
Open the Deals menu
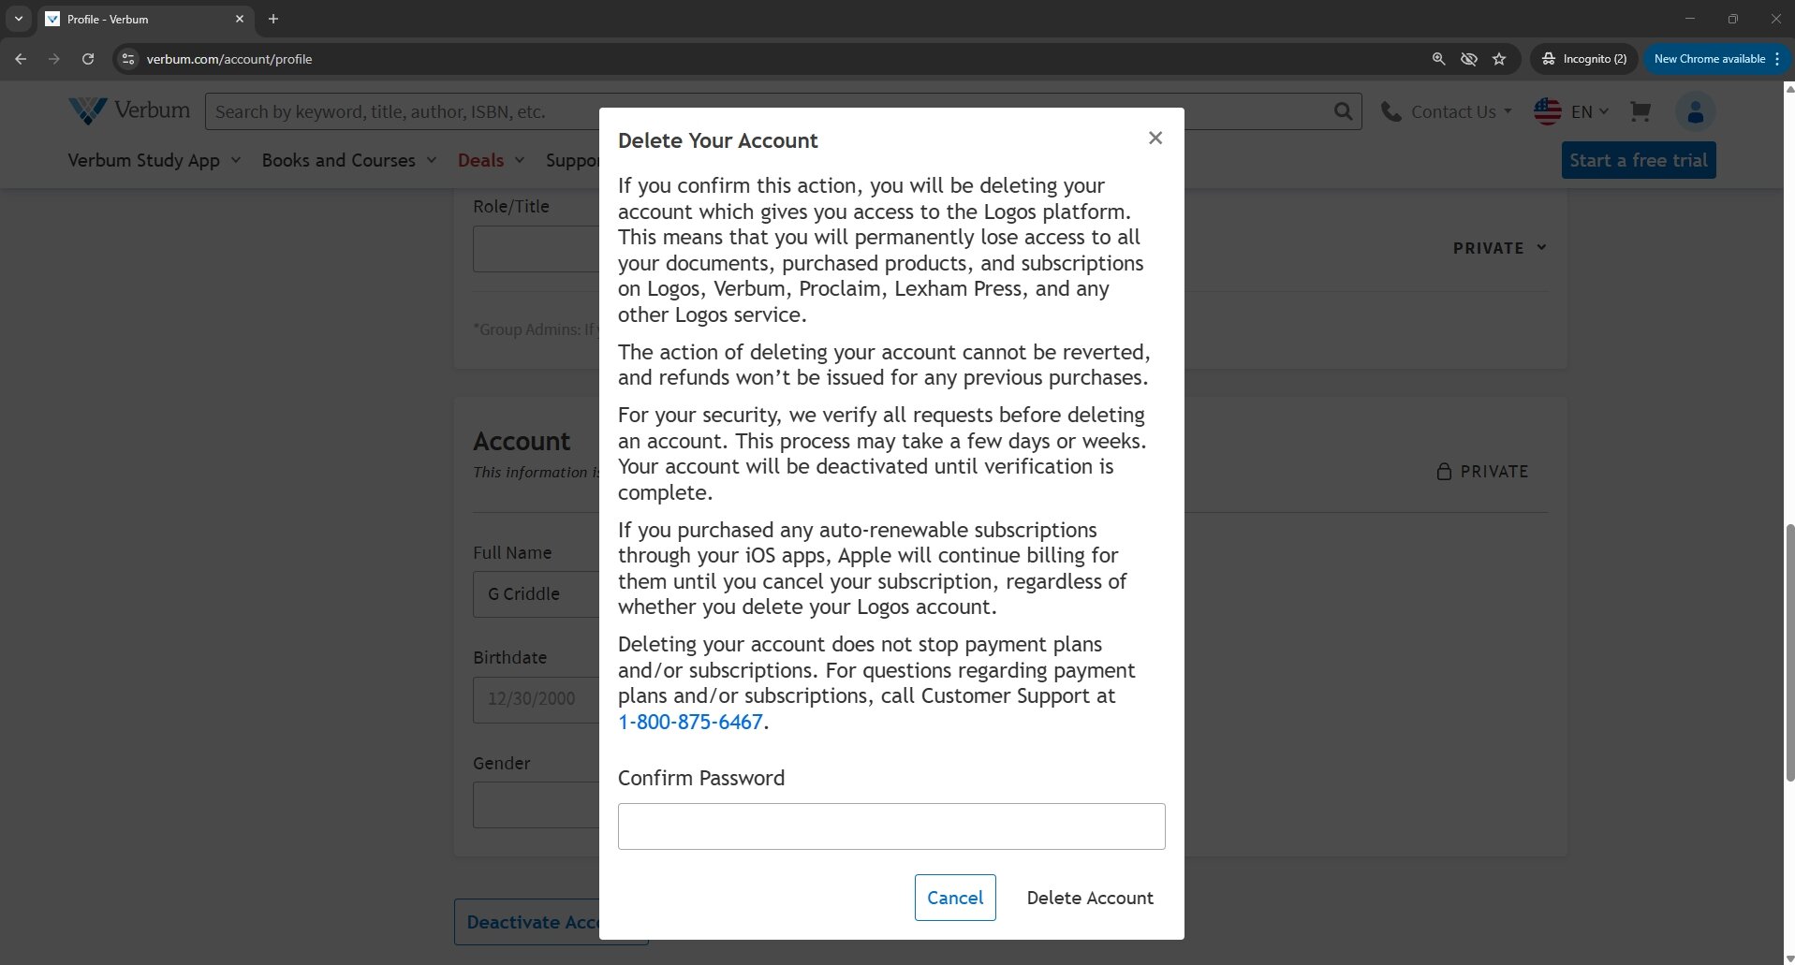click(491, 160)
